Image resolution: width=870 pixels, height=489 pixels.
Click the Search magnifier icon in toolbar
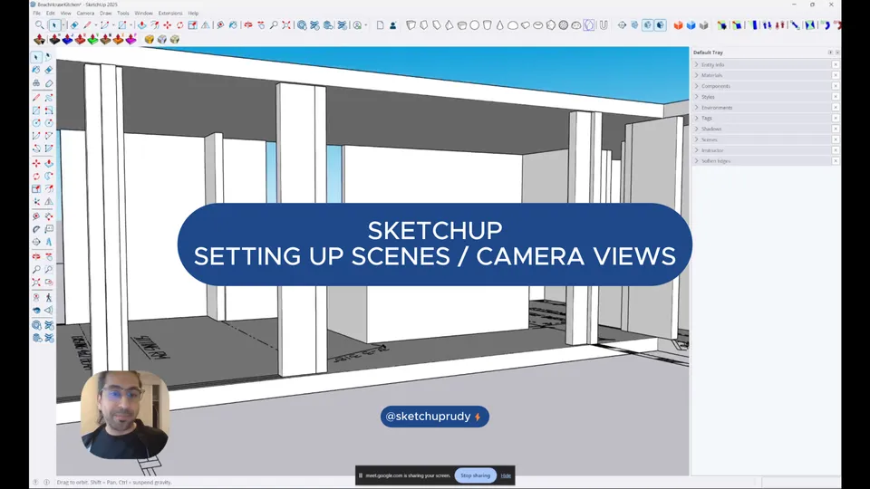coord(39,25)
